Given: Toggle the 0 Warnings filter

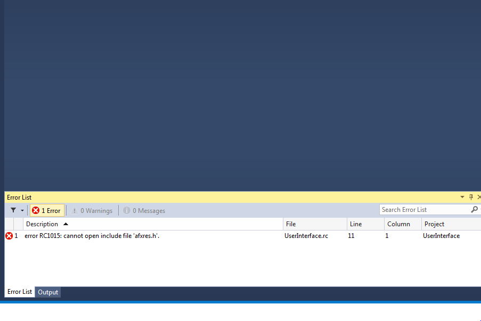Looking at the screenshot, I should point(92,211).
